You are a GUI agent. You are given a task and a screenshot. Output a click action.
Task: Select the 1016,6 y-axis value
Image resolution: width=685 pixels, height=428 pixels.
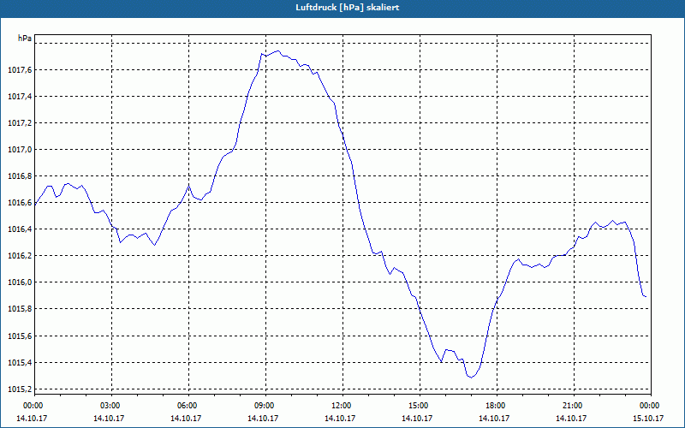[x=20, y=203]
